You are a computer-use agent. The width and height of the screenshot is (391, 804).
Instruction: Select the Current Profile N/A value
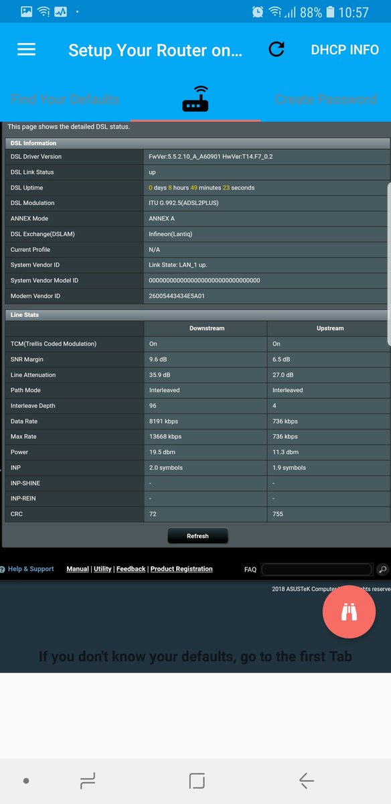coord(154,249)
